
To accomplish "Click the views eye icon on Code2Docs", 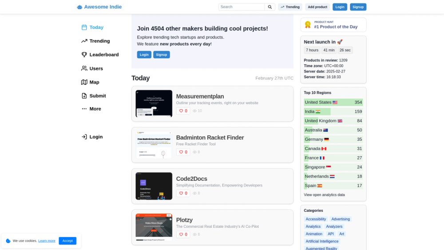I will click(194, 193).
